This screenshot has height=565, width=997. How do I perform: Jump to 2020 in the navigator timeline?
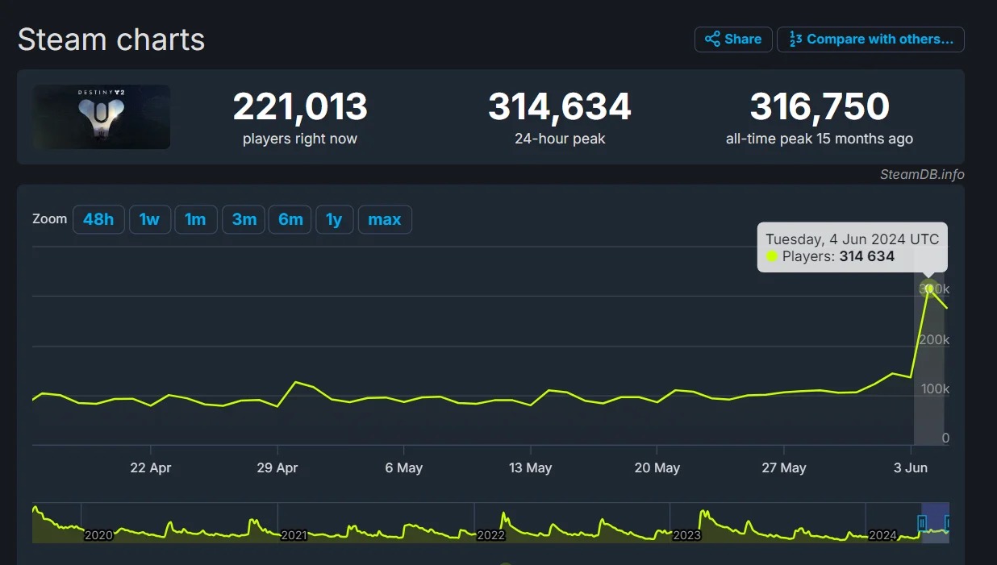pyautogui.click(x=98, y=535)
